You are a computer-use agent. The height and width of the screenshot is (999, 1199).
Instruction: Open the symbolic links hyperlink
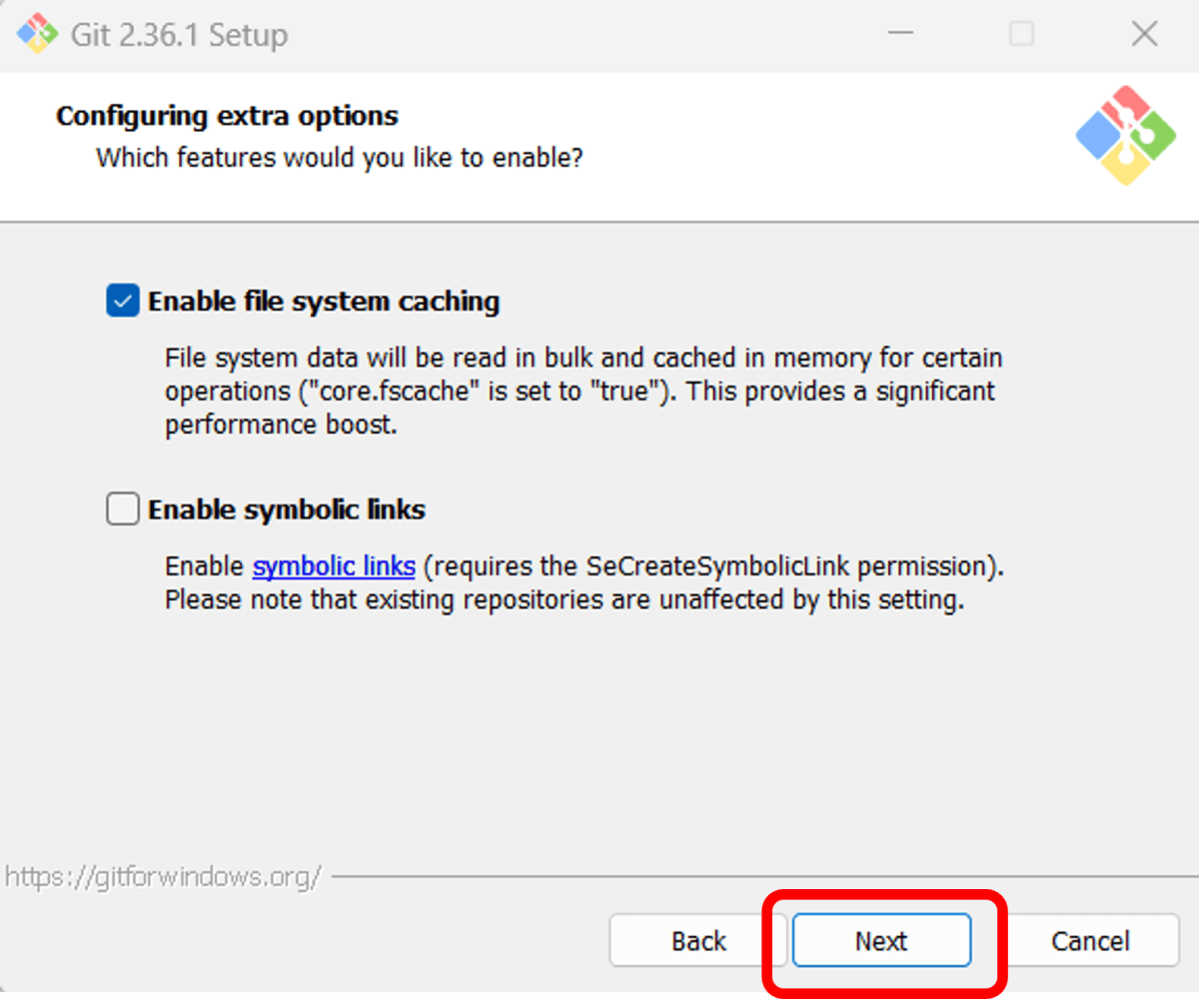(x=334, y=566)
